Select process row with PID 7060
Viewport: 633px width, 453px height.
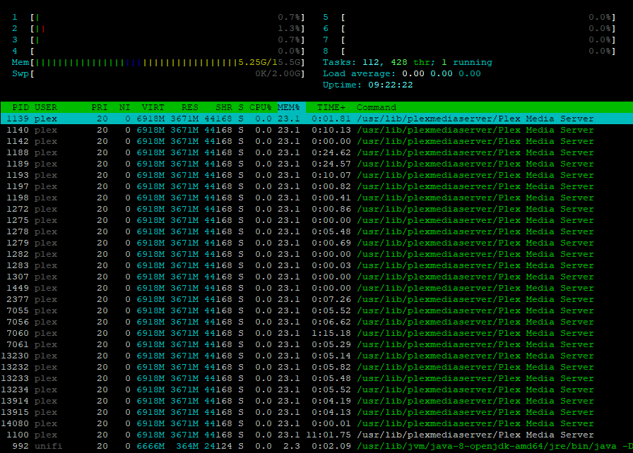tap(316, 333)
